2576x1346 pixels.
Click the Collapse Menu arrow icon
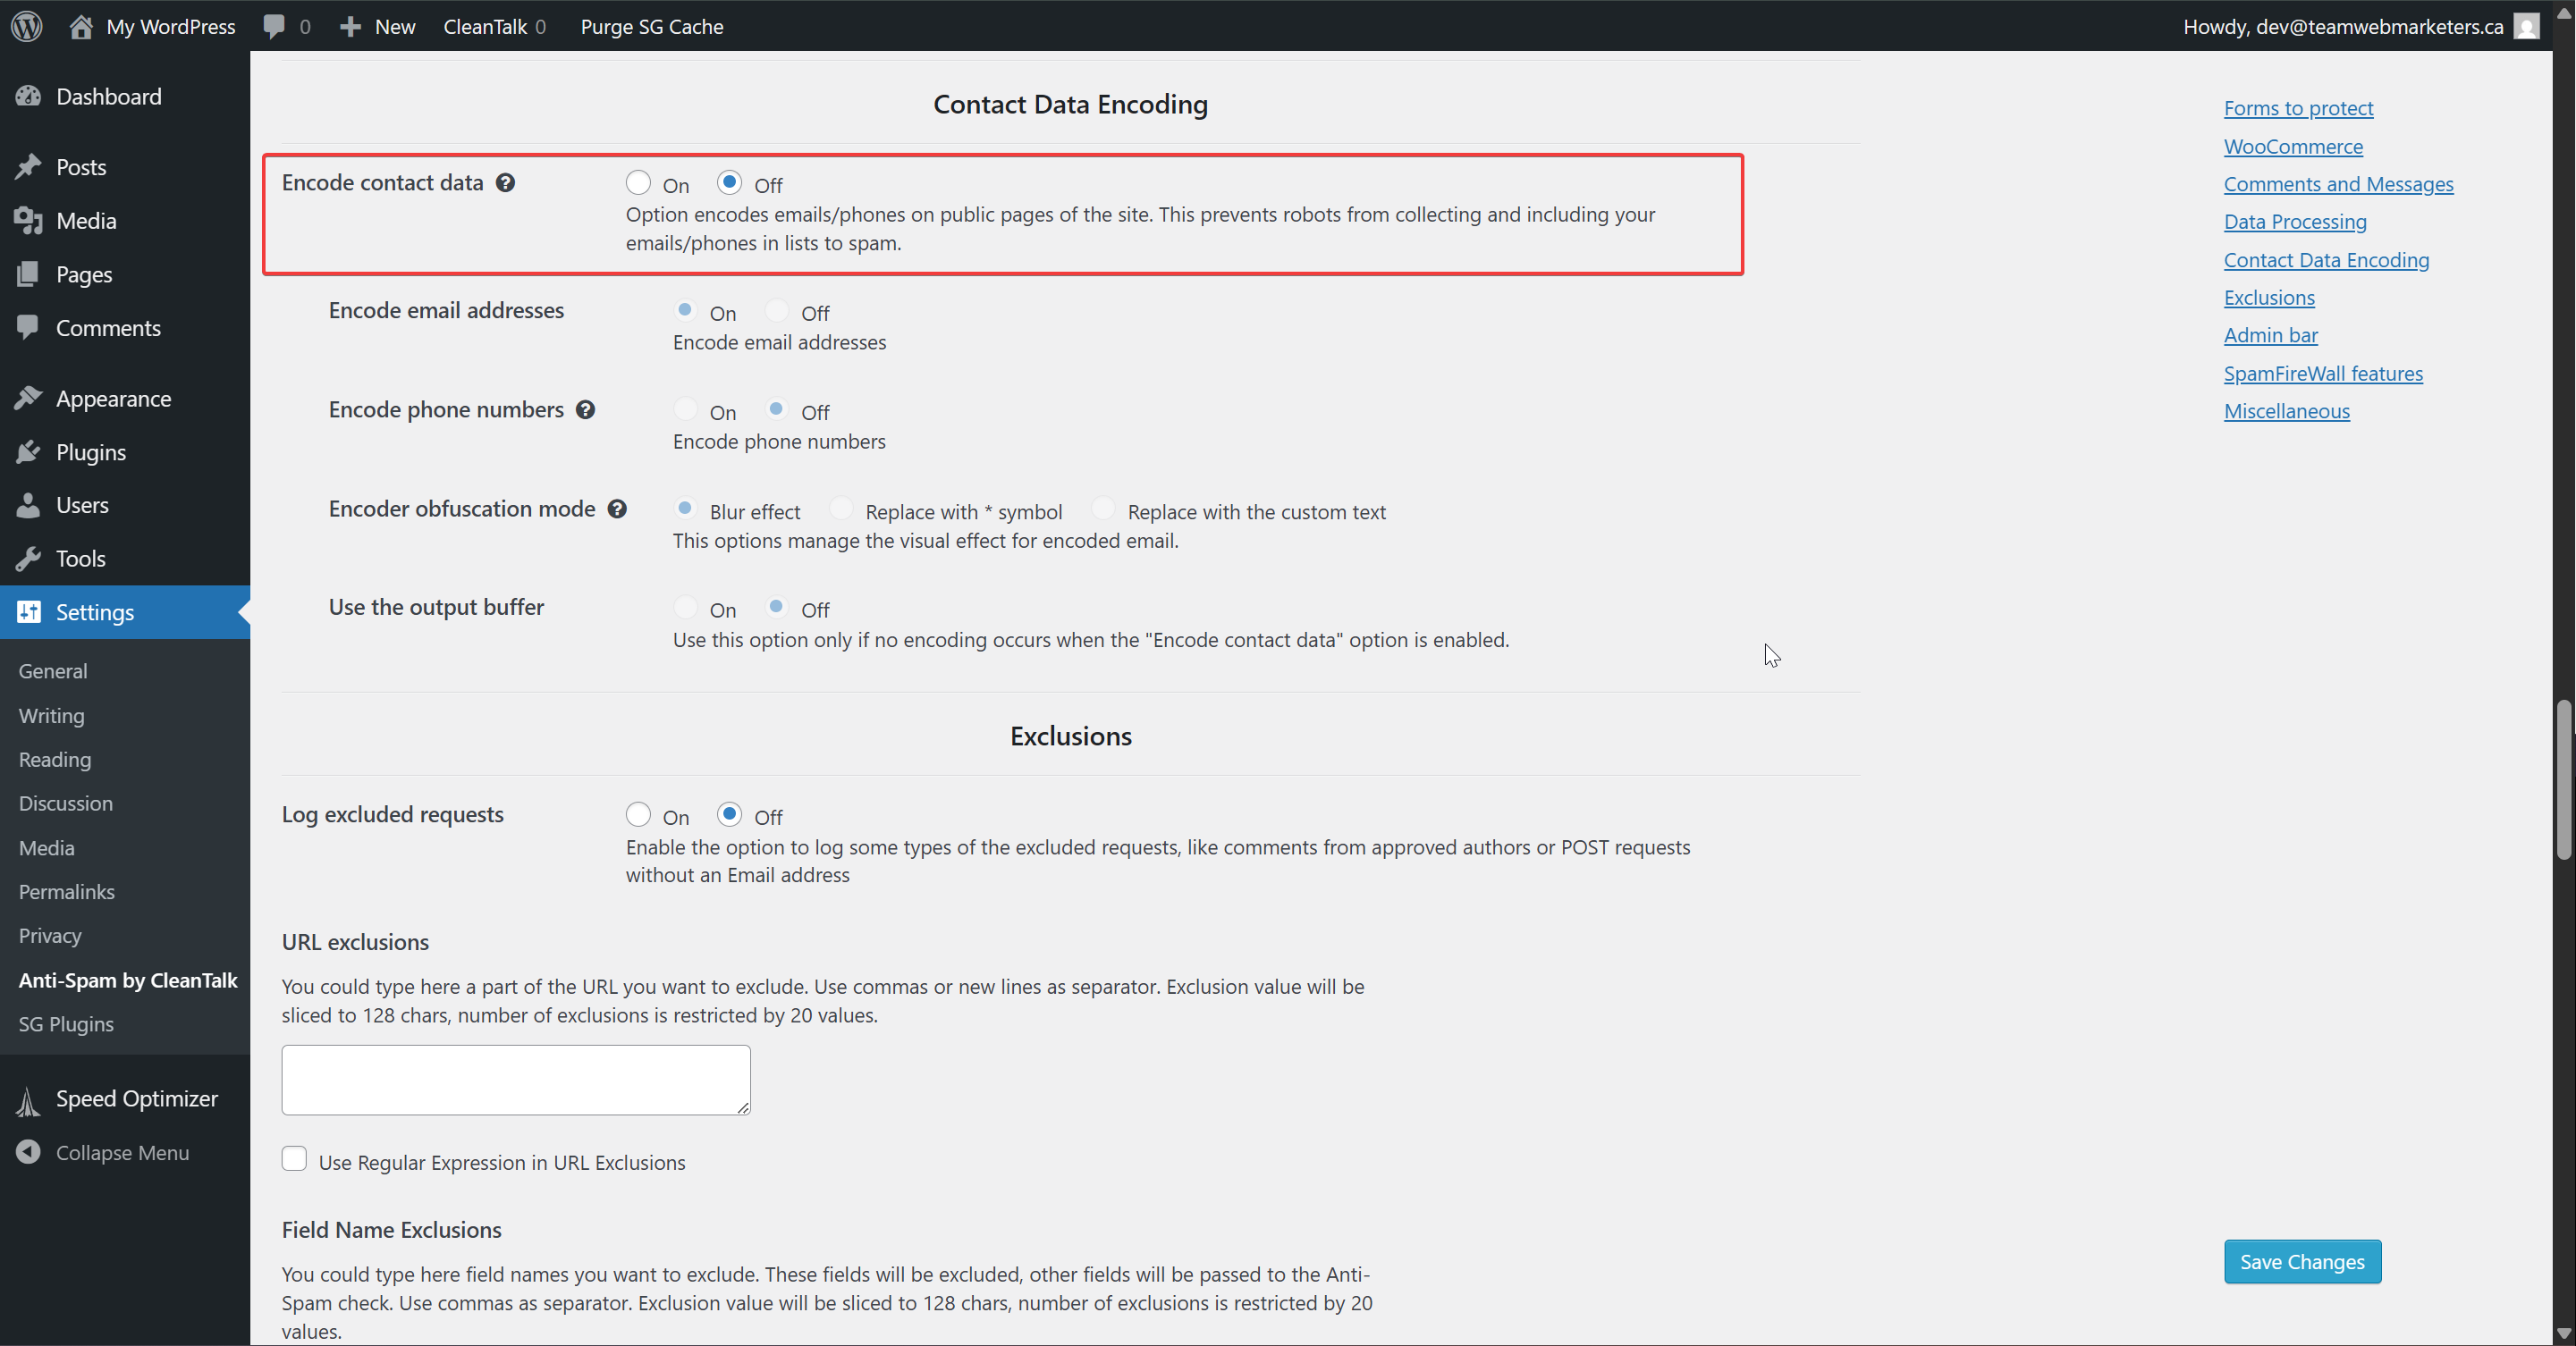pos(28,1152)
